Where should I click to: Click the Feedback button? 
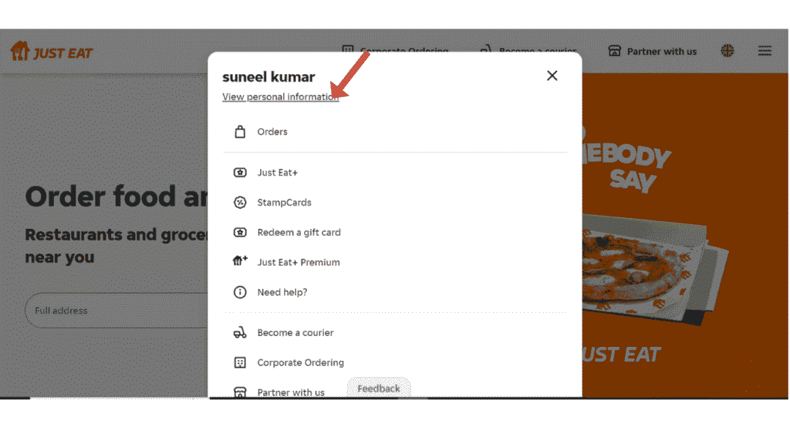(379, 388)
